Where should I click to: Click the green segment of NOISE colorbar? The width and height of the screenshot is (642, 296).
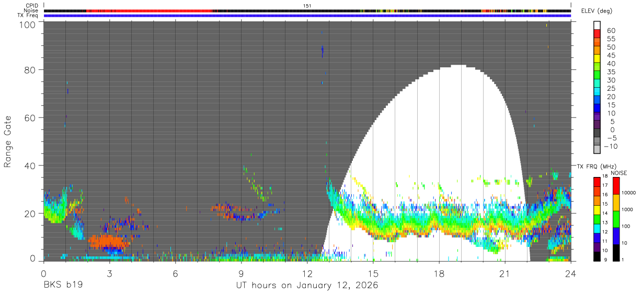coord(616,219)
